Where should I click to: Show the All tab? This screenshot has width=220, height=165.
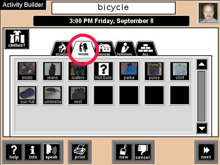(x=145, y=49)
